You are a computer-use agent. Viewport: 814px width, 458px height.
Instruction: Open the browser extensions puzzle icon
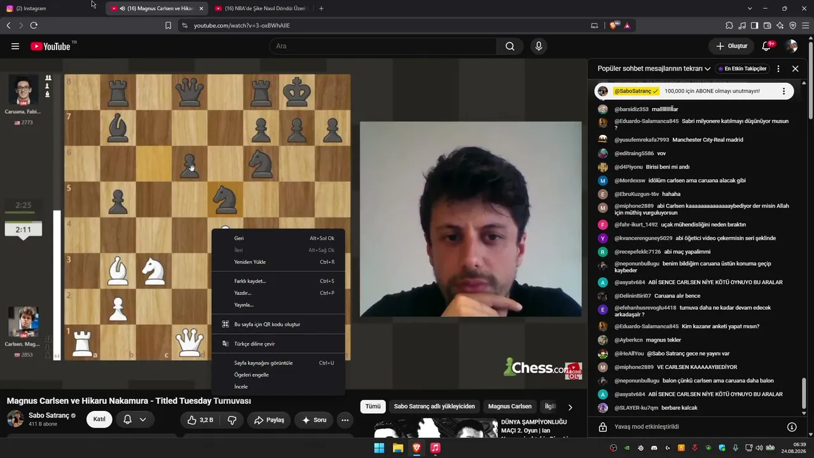point(729,25)
